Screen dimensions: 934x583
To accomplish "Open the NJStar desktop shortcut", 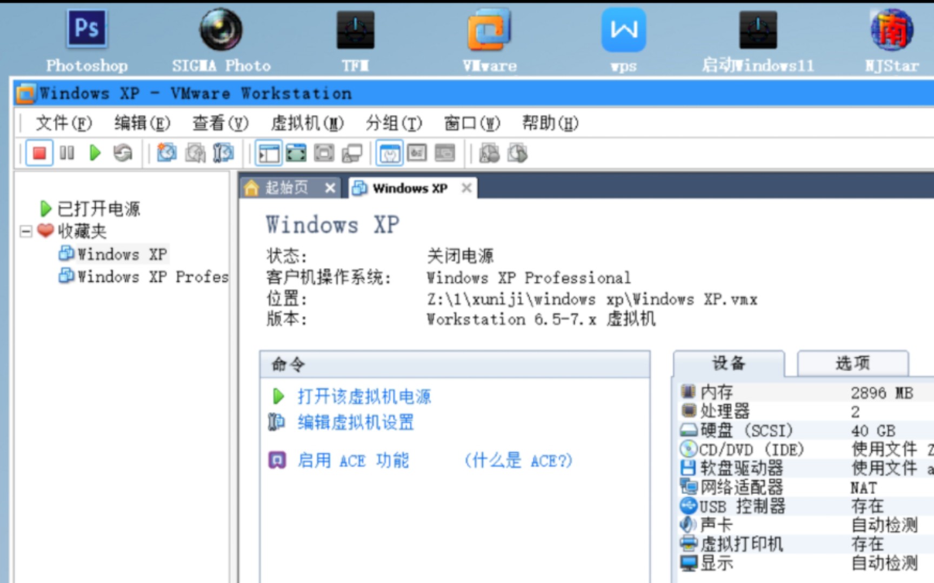I will [x=892, y=41].
